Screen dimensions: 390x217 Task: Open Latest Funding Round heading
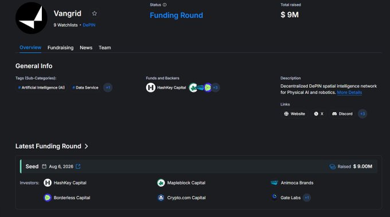click(48, 146)
